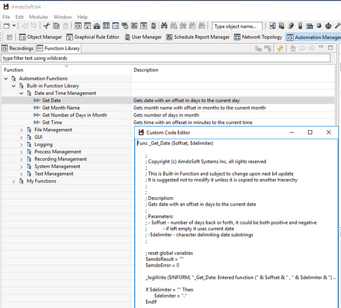Open the Modules menu
Viewport: 341px width, 308px height.
tap(39, 17)
